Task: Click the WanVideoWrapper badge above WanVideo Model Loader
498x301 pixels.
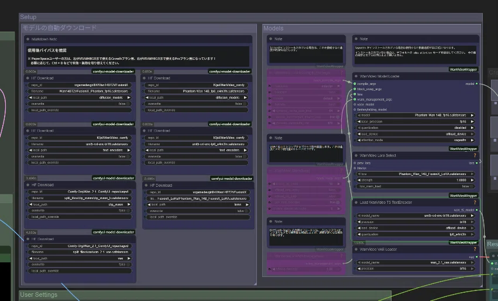Action: 463,69
